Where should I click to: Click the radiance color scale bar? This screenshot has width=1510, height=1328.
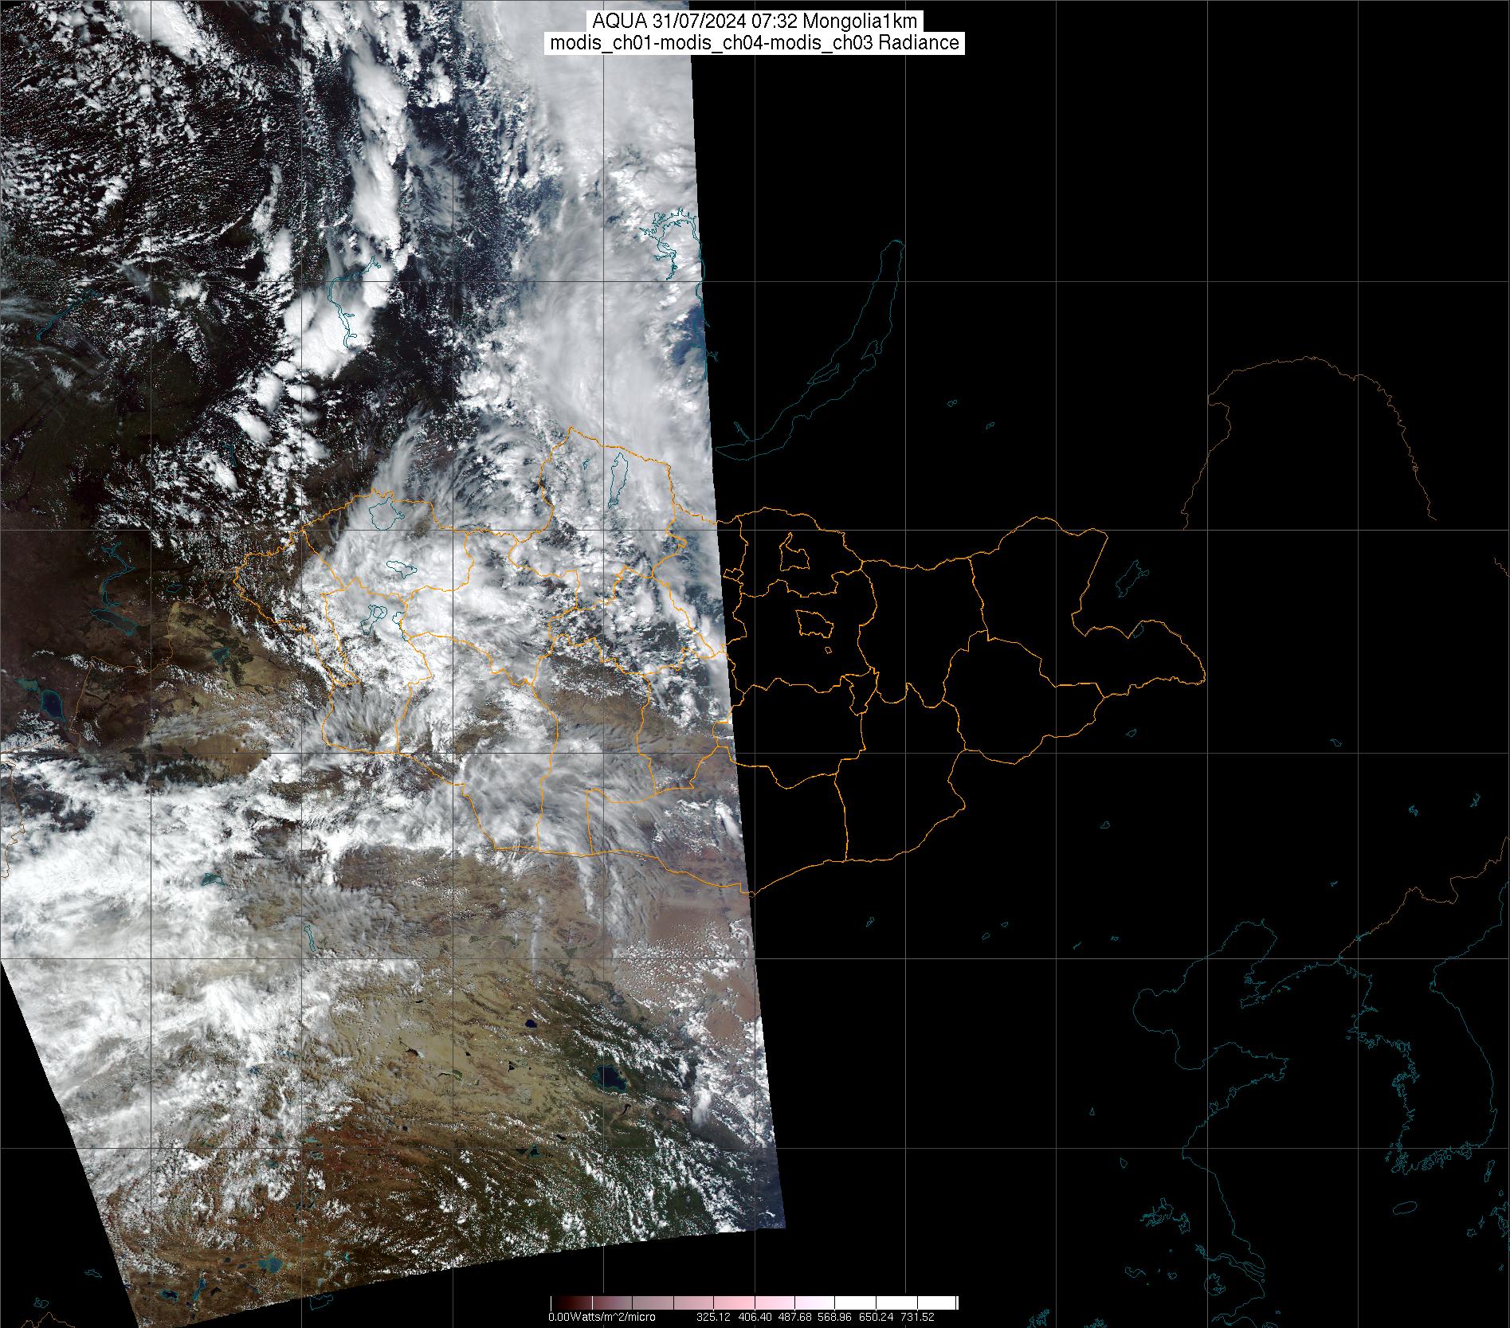[x=754, y=1303]
